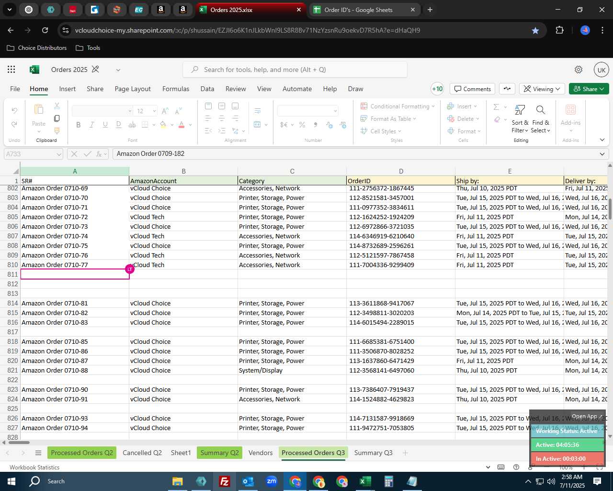Click the Comments button
Viewport: 613px width, 491px height.
[x=473, y=89]
